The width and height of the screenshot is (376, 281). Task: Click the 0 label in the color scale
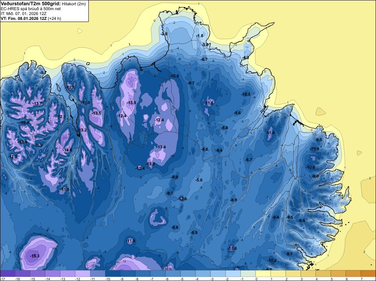(256, 279)
